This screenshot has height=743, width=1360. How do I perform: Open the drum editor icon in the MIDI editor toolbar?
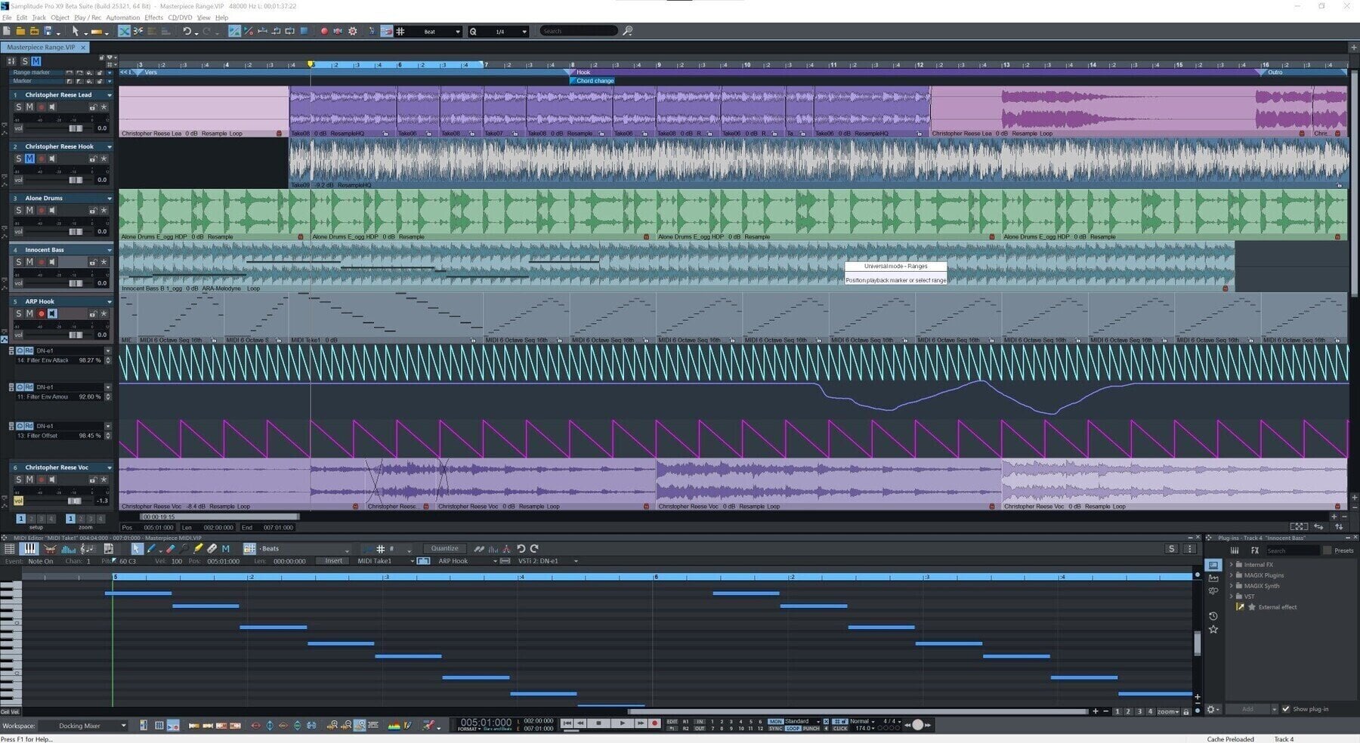pyautogui.click(x=50, y=549)
